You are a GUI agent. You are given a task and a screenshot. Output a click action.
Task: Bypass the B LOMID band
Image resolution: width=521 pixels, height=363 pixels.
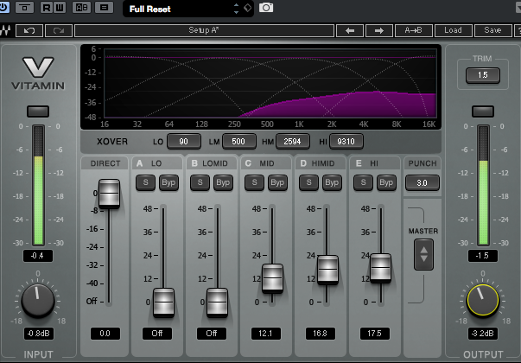click(223, 182)
